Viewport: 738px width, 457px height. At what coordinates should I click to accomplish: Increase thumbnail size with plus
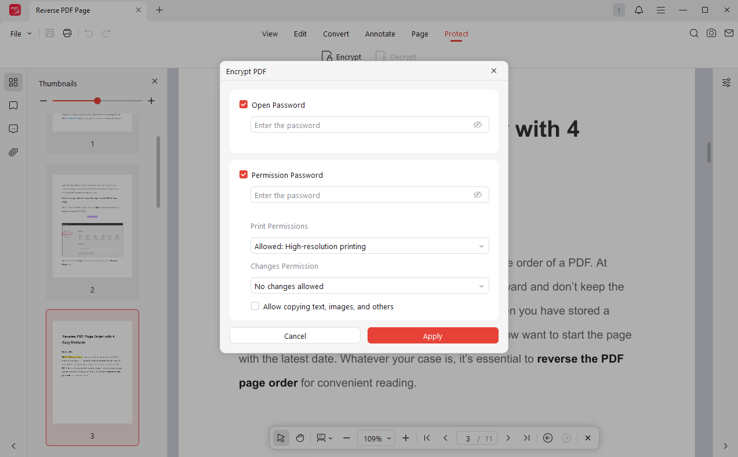[x=151, y=101]
